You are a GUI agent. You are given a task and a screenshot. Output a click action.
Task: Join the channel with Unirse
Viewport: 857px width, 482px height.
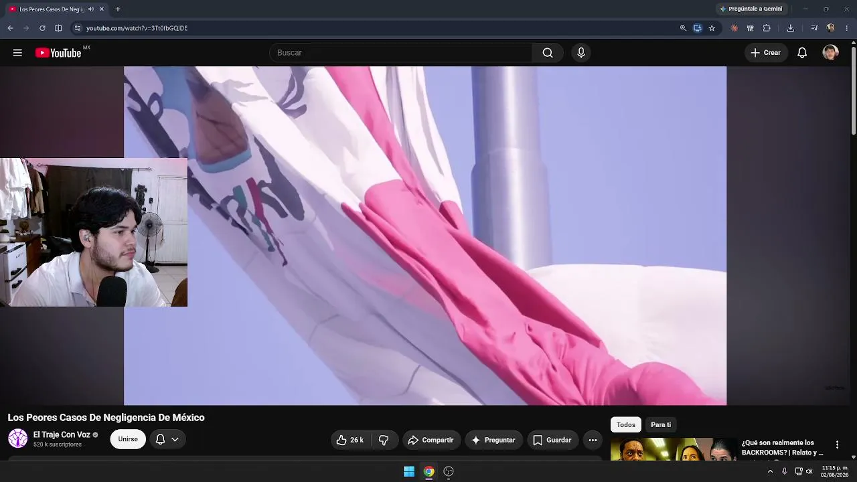[x=128, y=439]
